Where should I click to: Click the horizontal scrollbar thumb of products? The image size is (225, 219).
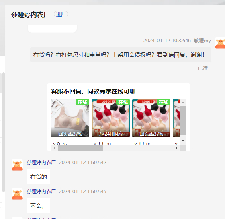point(80,148)
